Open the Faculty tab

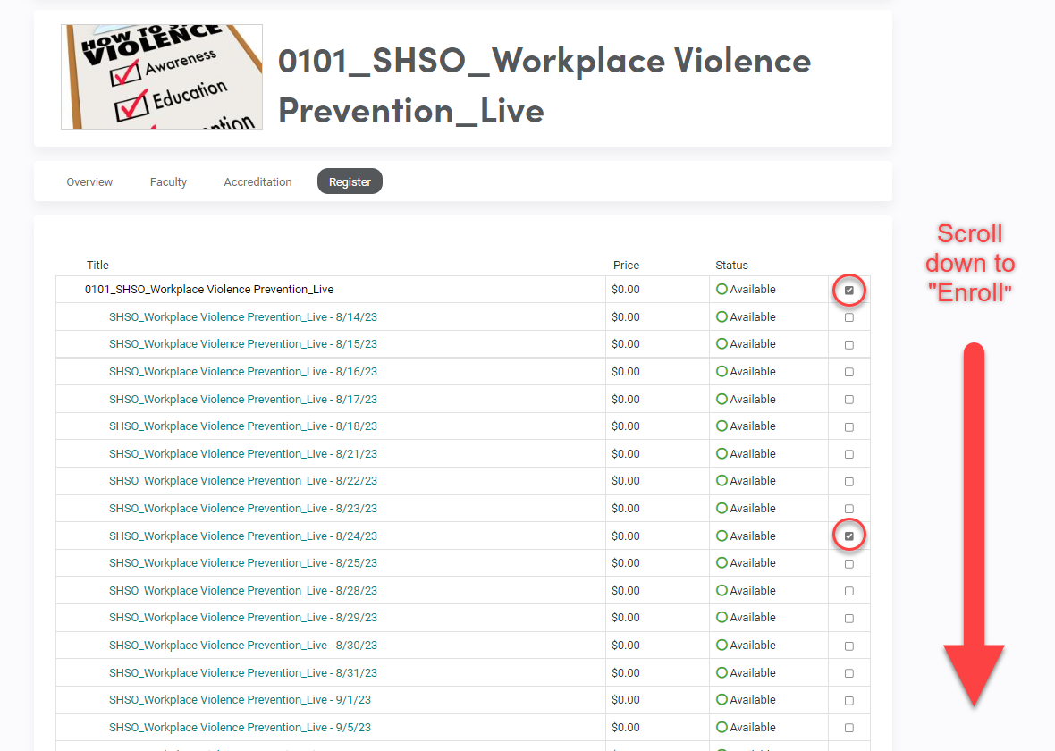168,181
